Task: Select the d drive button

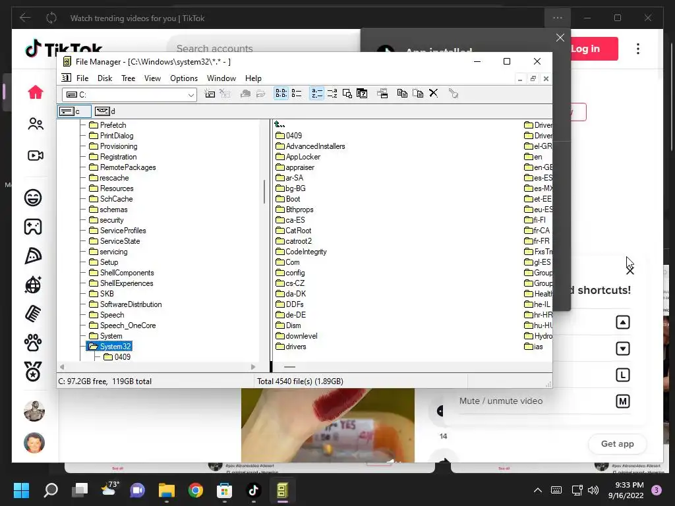Action: (x=105, y=111)
